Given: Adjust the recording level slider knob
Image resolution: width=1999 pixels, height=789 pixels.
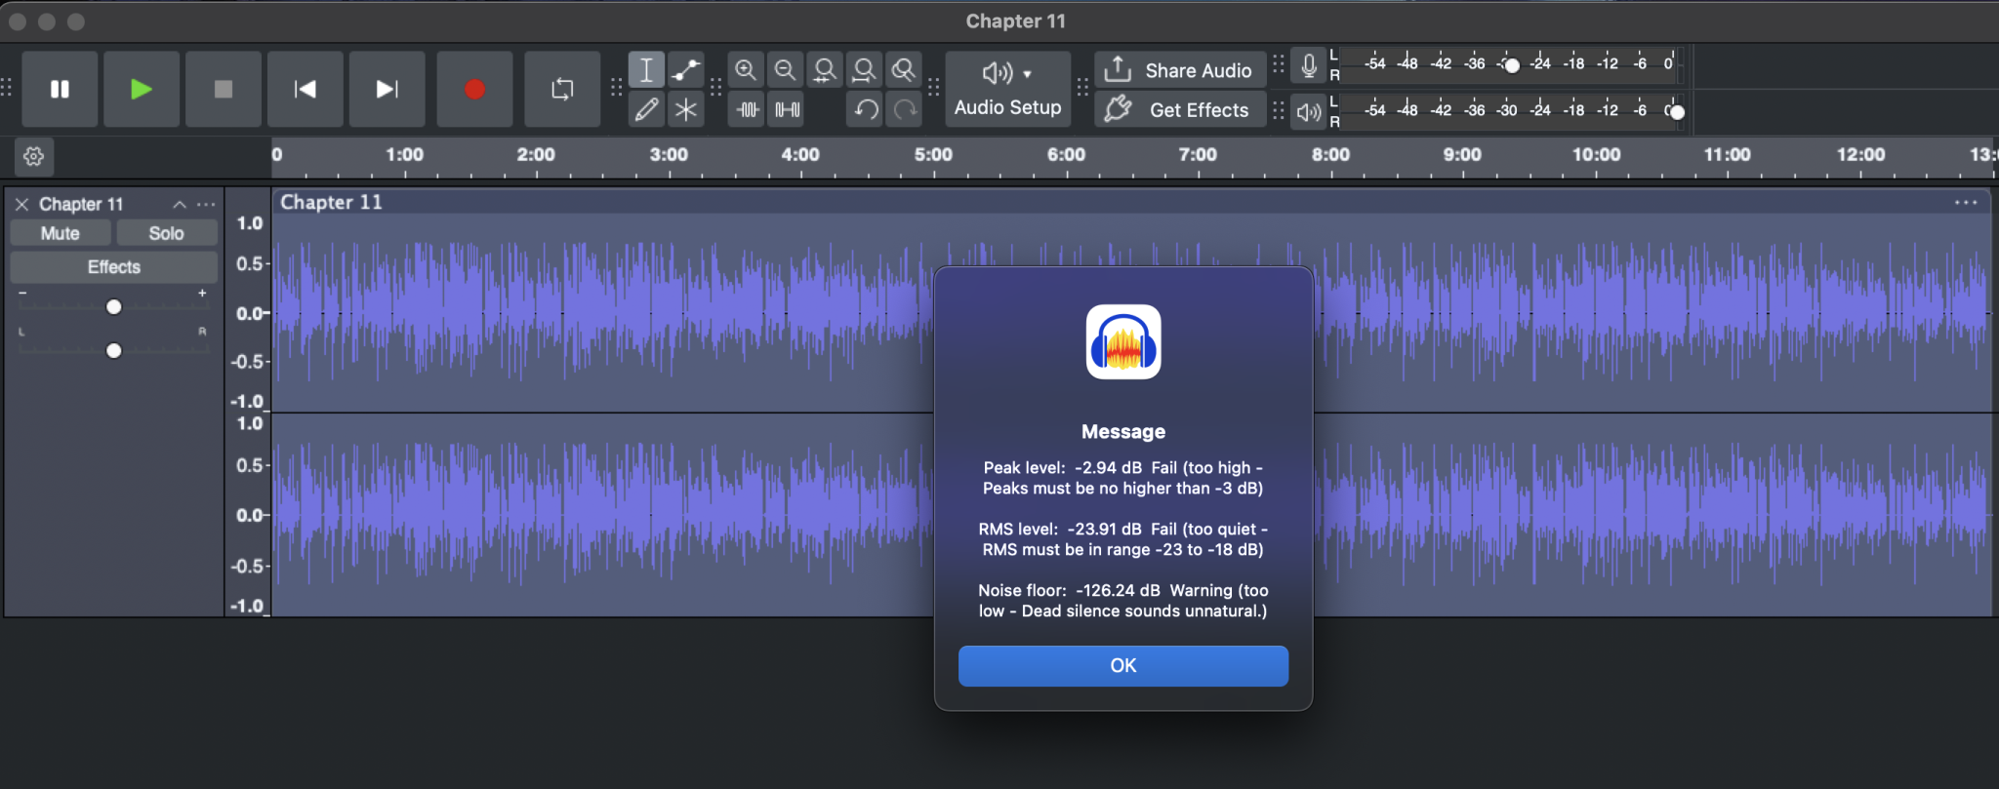Looking at the screenshot, I should [1512, 65].
